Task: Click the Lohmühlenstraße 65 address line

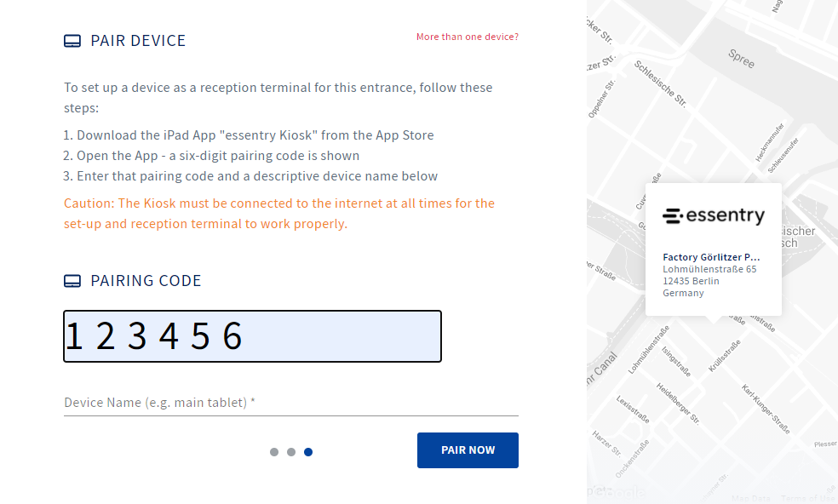Action: point(709,269)
